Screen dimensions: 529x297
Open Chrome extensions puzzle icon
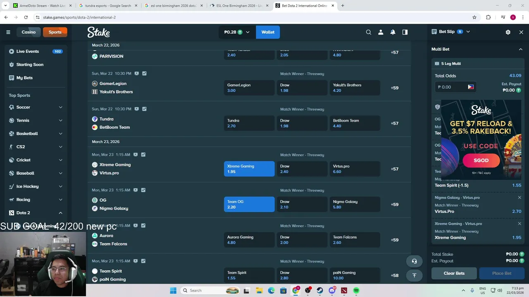pyautogui.click(x=488, y=17)
